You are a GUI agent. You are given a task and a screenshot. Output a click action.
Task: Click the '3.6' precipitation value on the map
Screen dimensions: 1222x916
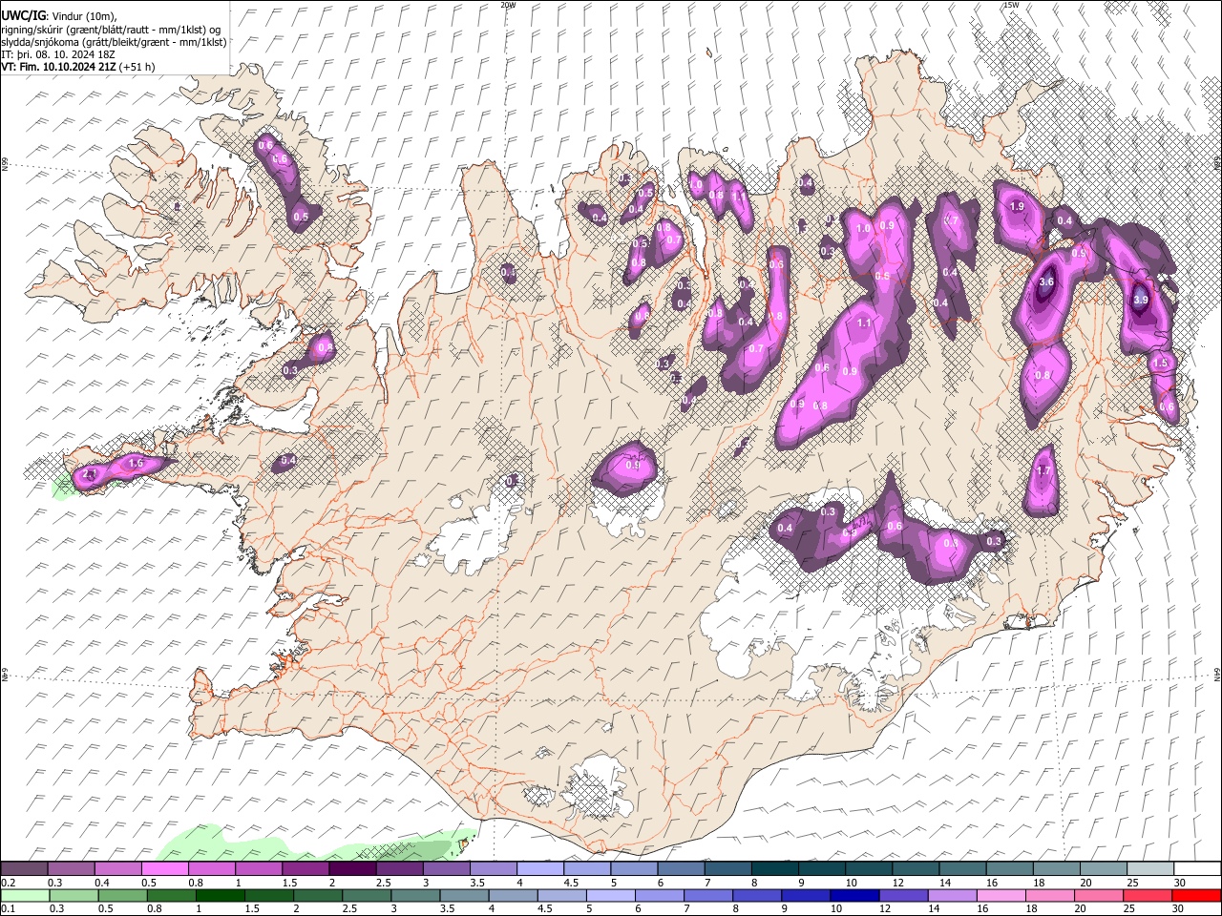point(1045,281)
